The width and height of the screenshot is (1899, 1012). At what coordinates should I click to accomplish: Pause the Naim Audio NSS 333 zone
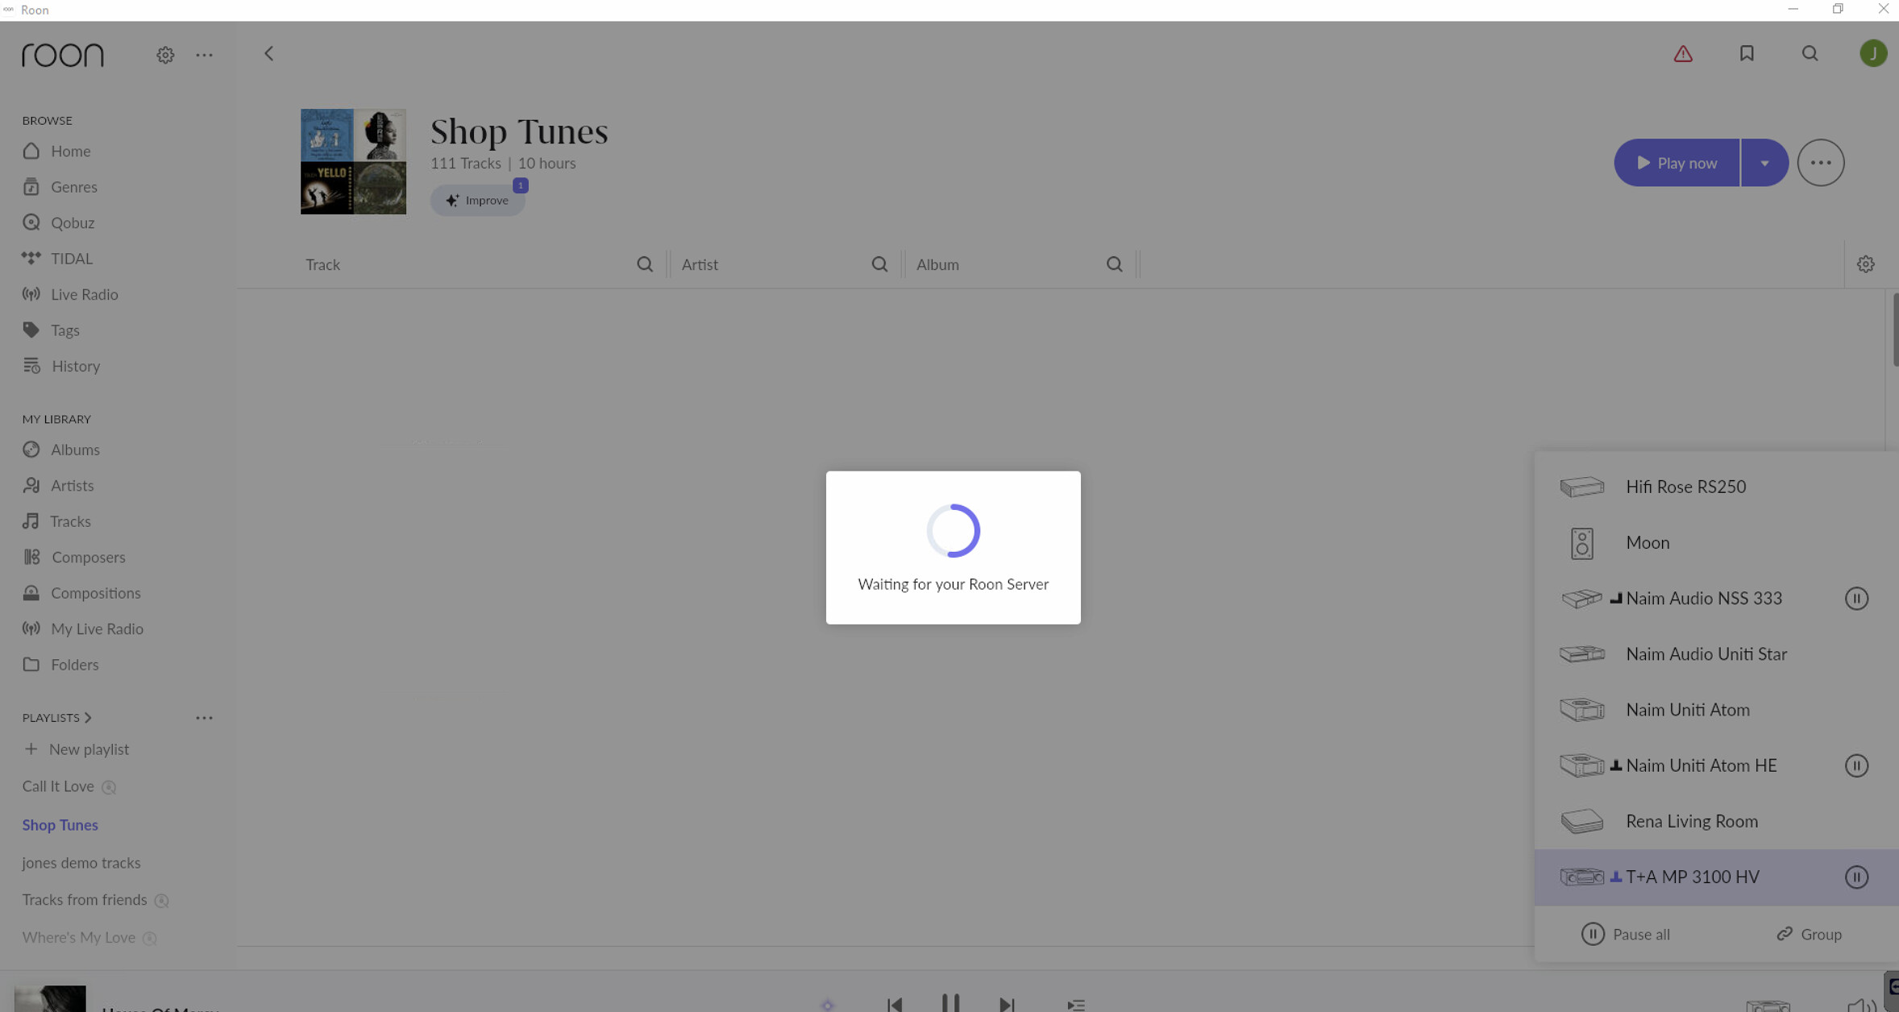pyautogui.click(x=1856, y=599)
